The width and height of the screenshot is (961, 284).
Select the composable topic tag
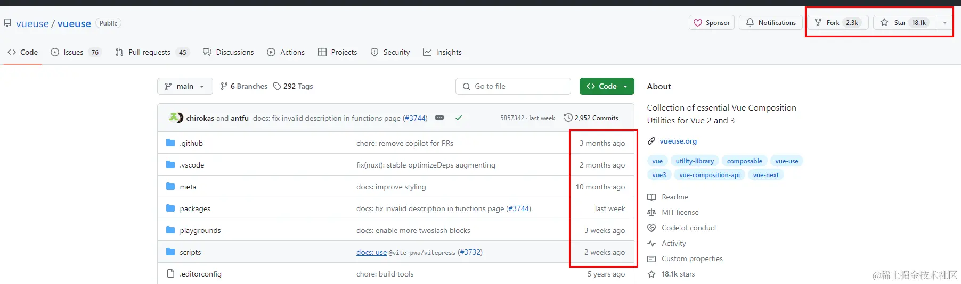(744, 161)
